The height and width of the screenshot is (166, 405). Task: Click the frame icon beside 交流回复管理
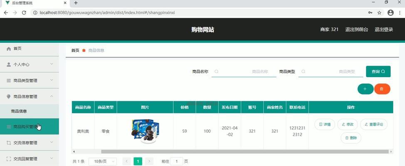click(8, 159)
